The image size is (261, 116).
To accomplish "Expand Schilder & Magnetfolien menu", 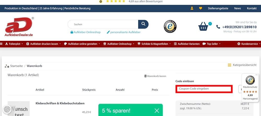I will (x=154, y=44).
